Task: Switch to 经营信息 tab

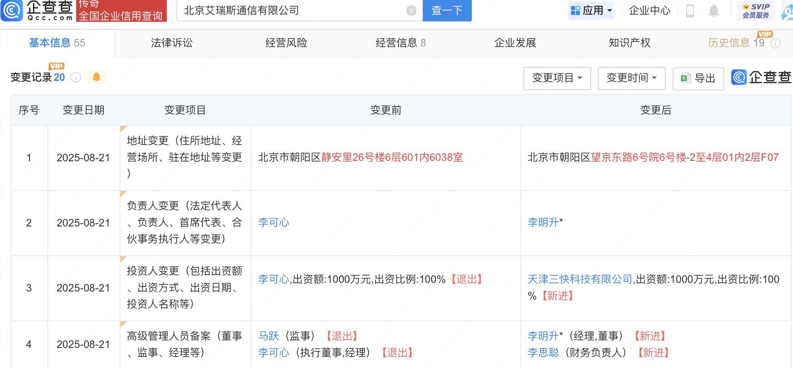Action: click(400, 43)
